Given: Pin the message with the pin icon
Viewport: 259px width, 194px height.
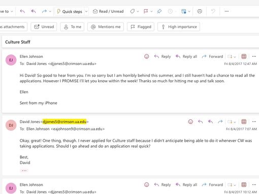Looking at the screenshot, I should click(x=159, y=11).
